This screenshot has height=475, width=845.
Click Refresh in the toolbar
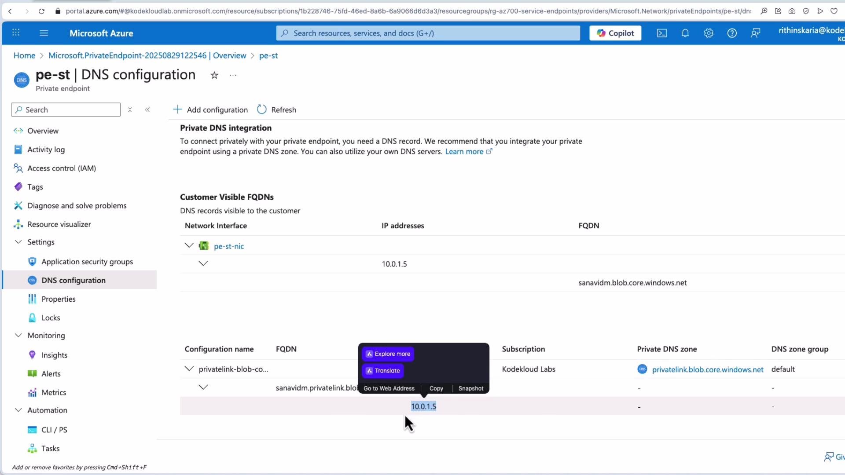[276, 110]
